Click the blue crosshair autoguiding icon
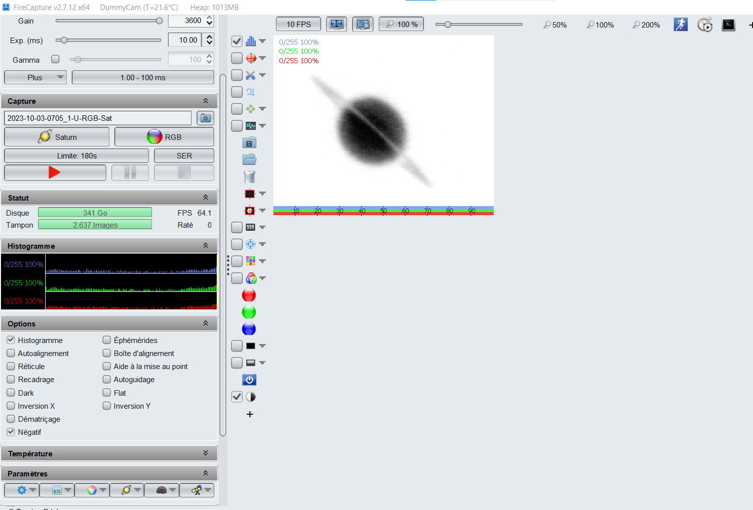The image size is (753, 510). (250, 244)
